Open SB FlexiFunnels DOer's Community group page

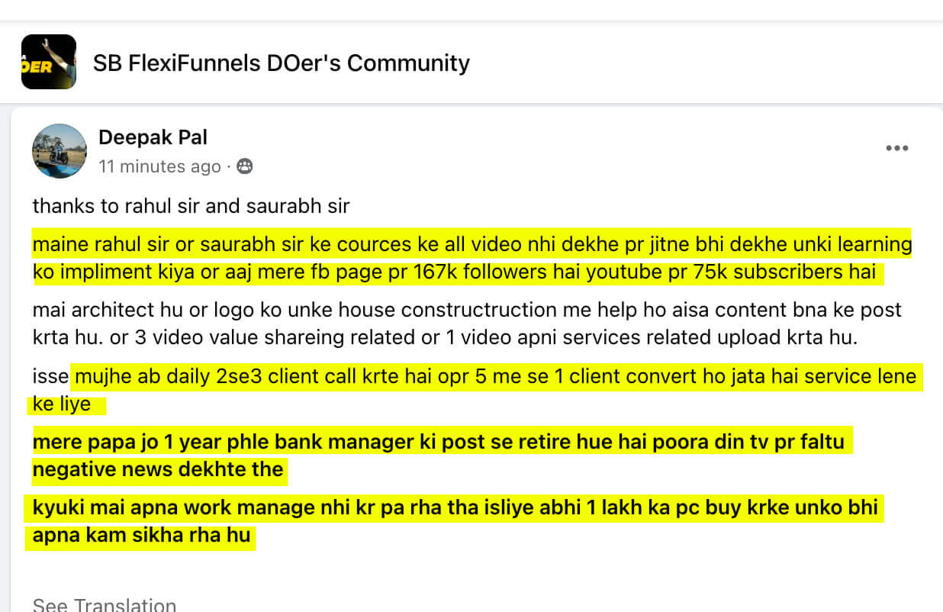click(281, 63)
